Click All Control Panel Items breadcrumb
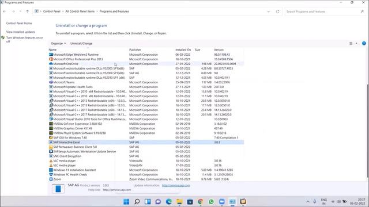Screen dimensions: 369x207 [80, 11]
